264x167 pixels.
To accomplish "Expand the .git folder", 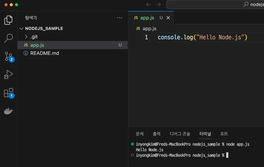I will (x=34, y=37).
